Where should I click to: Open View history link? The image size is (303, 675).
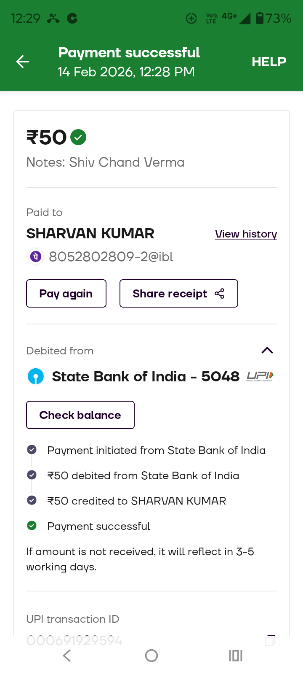click(x=246, y=234)
